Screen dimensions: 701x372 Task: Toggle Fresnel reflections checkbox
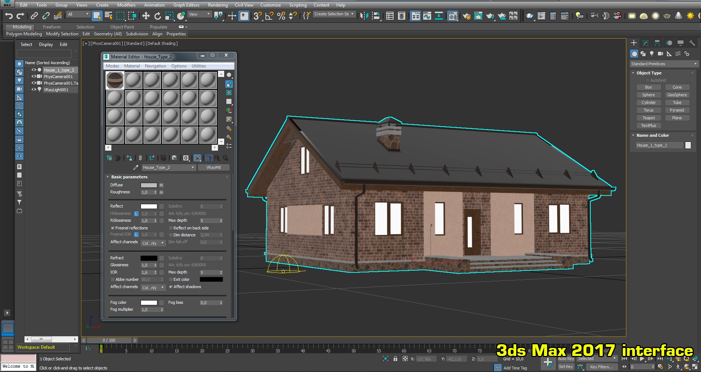113,228
